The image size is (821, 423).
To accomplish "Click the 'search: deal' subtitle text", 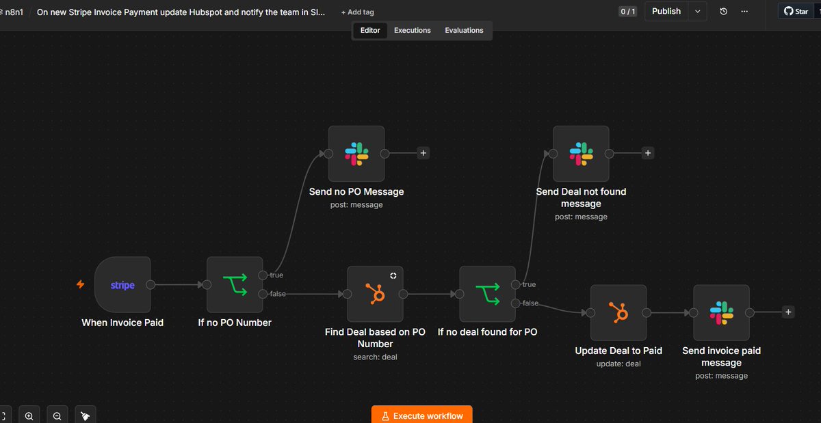I will point(375,357).
